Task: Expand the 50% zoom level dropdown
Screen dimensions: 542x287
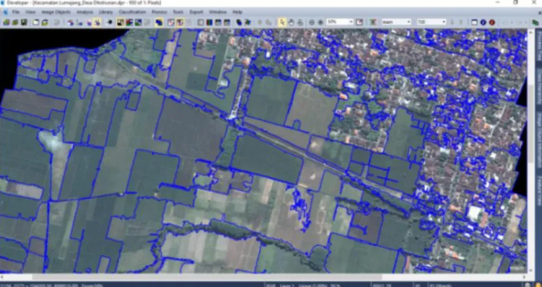Action: click(x=339, y=22)
